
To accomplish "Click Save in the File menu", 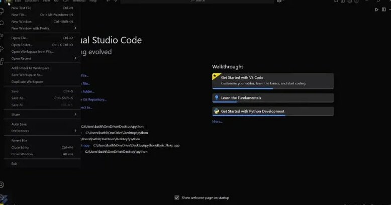I will coord(42,91).
